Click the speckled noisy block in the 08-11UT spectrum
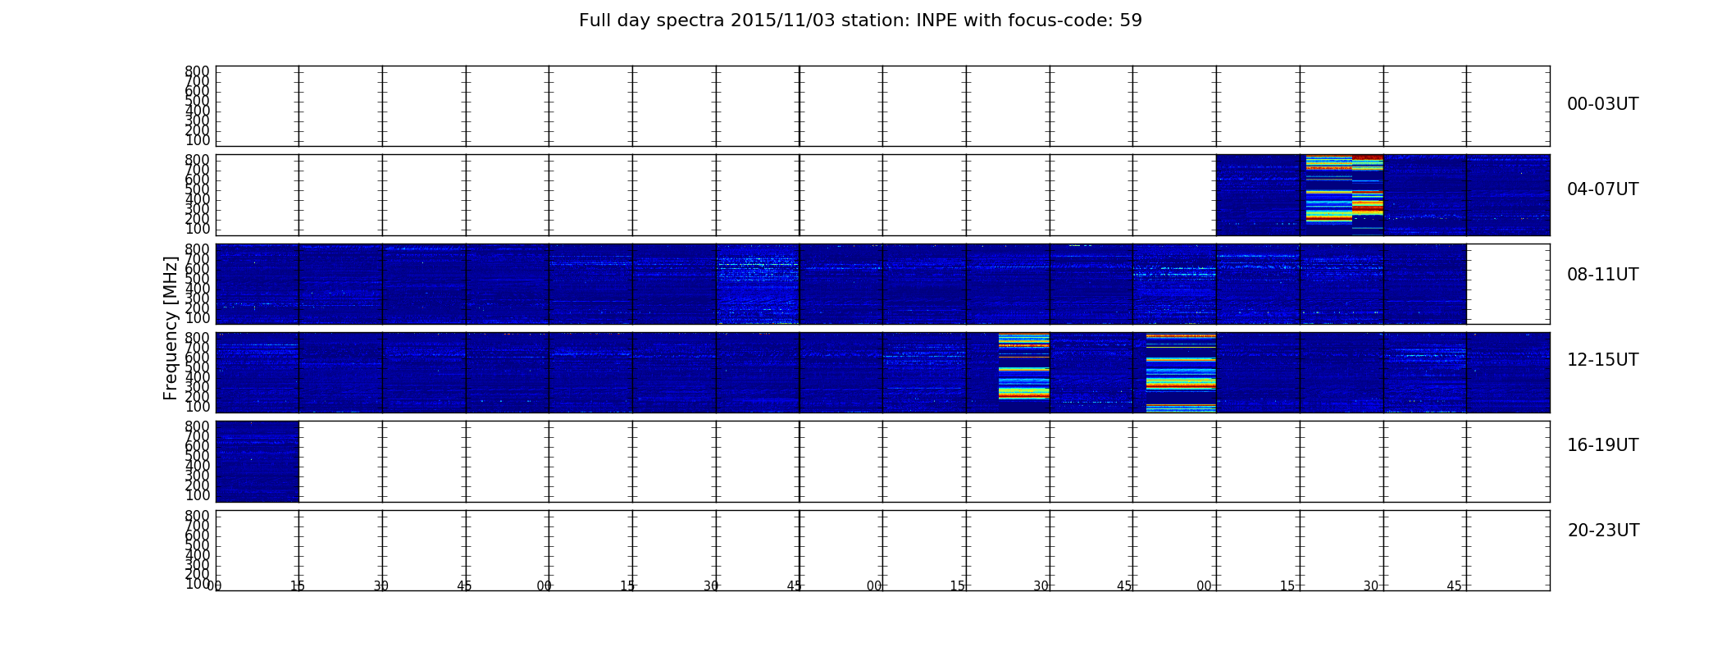Viewport: 1722px width, 656px height. tap(758, 284)
